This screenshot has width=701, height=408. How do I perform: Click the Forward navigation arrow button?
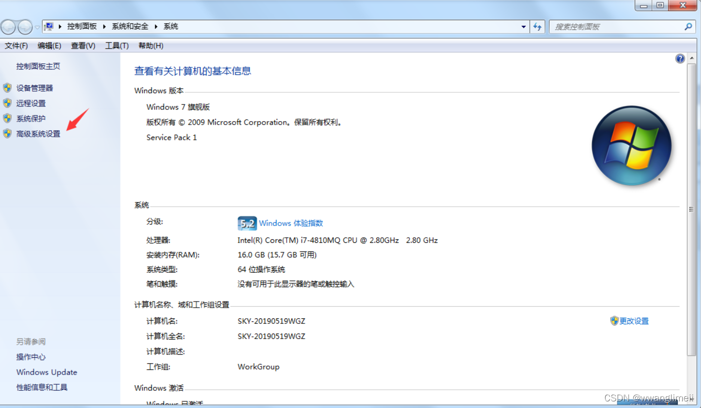pos(25,27)
